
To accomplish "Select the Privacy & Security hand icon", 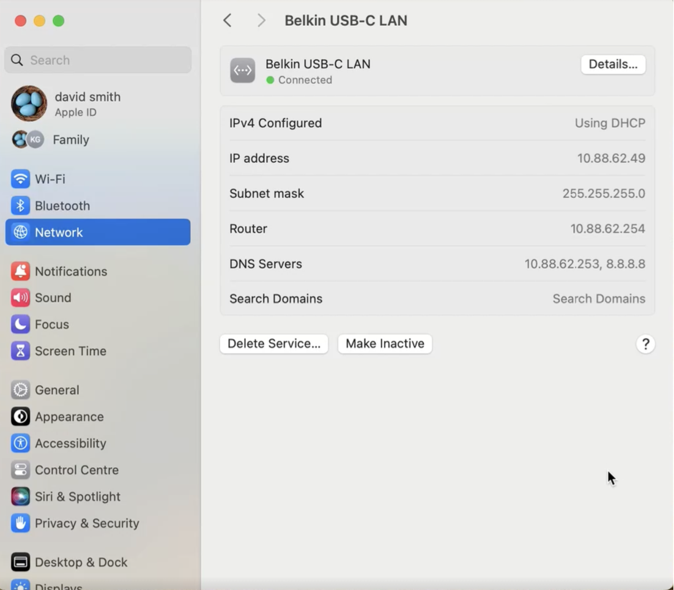I will click(20, 523).
